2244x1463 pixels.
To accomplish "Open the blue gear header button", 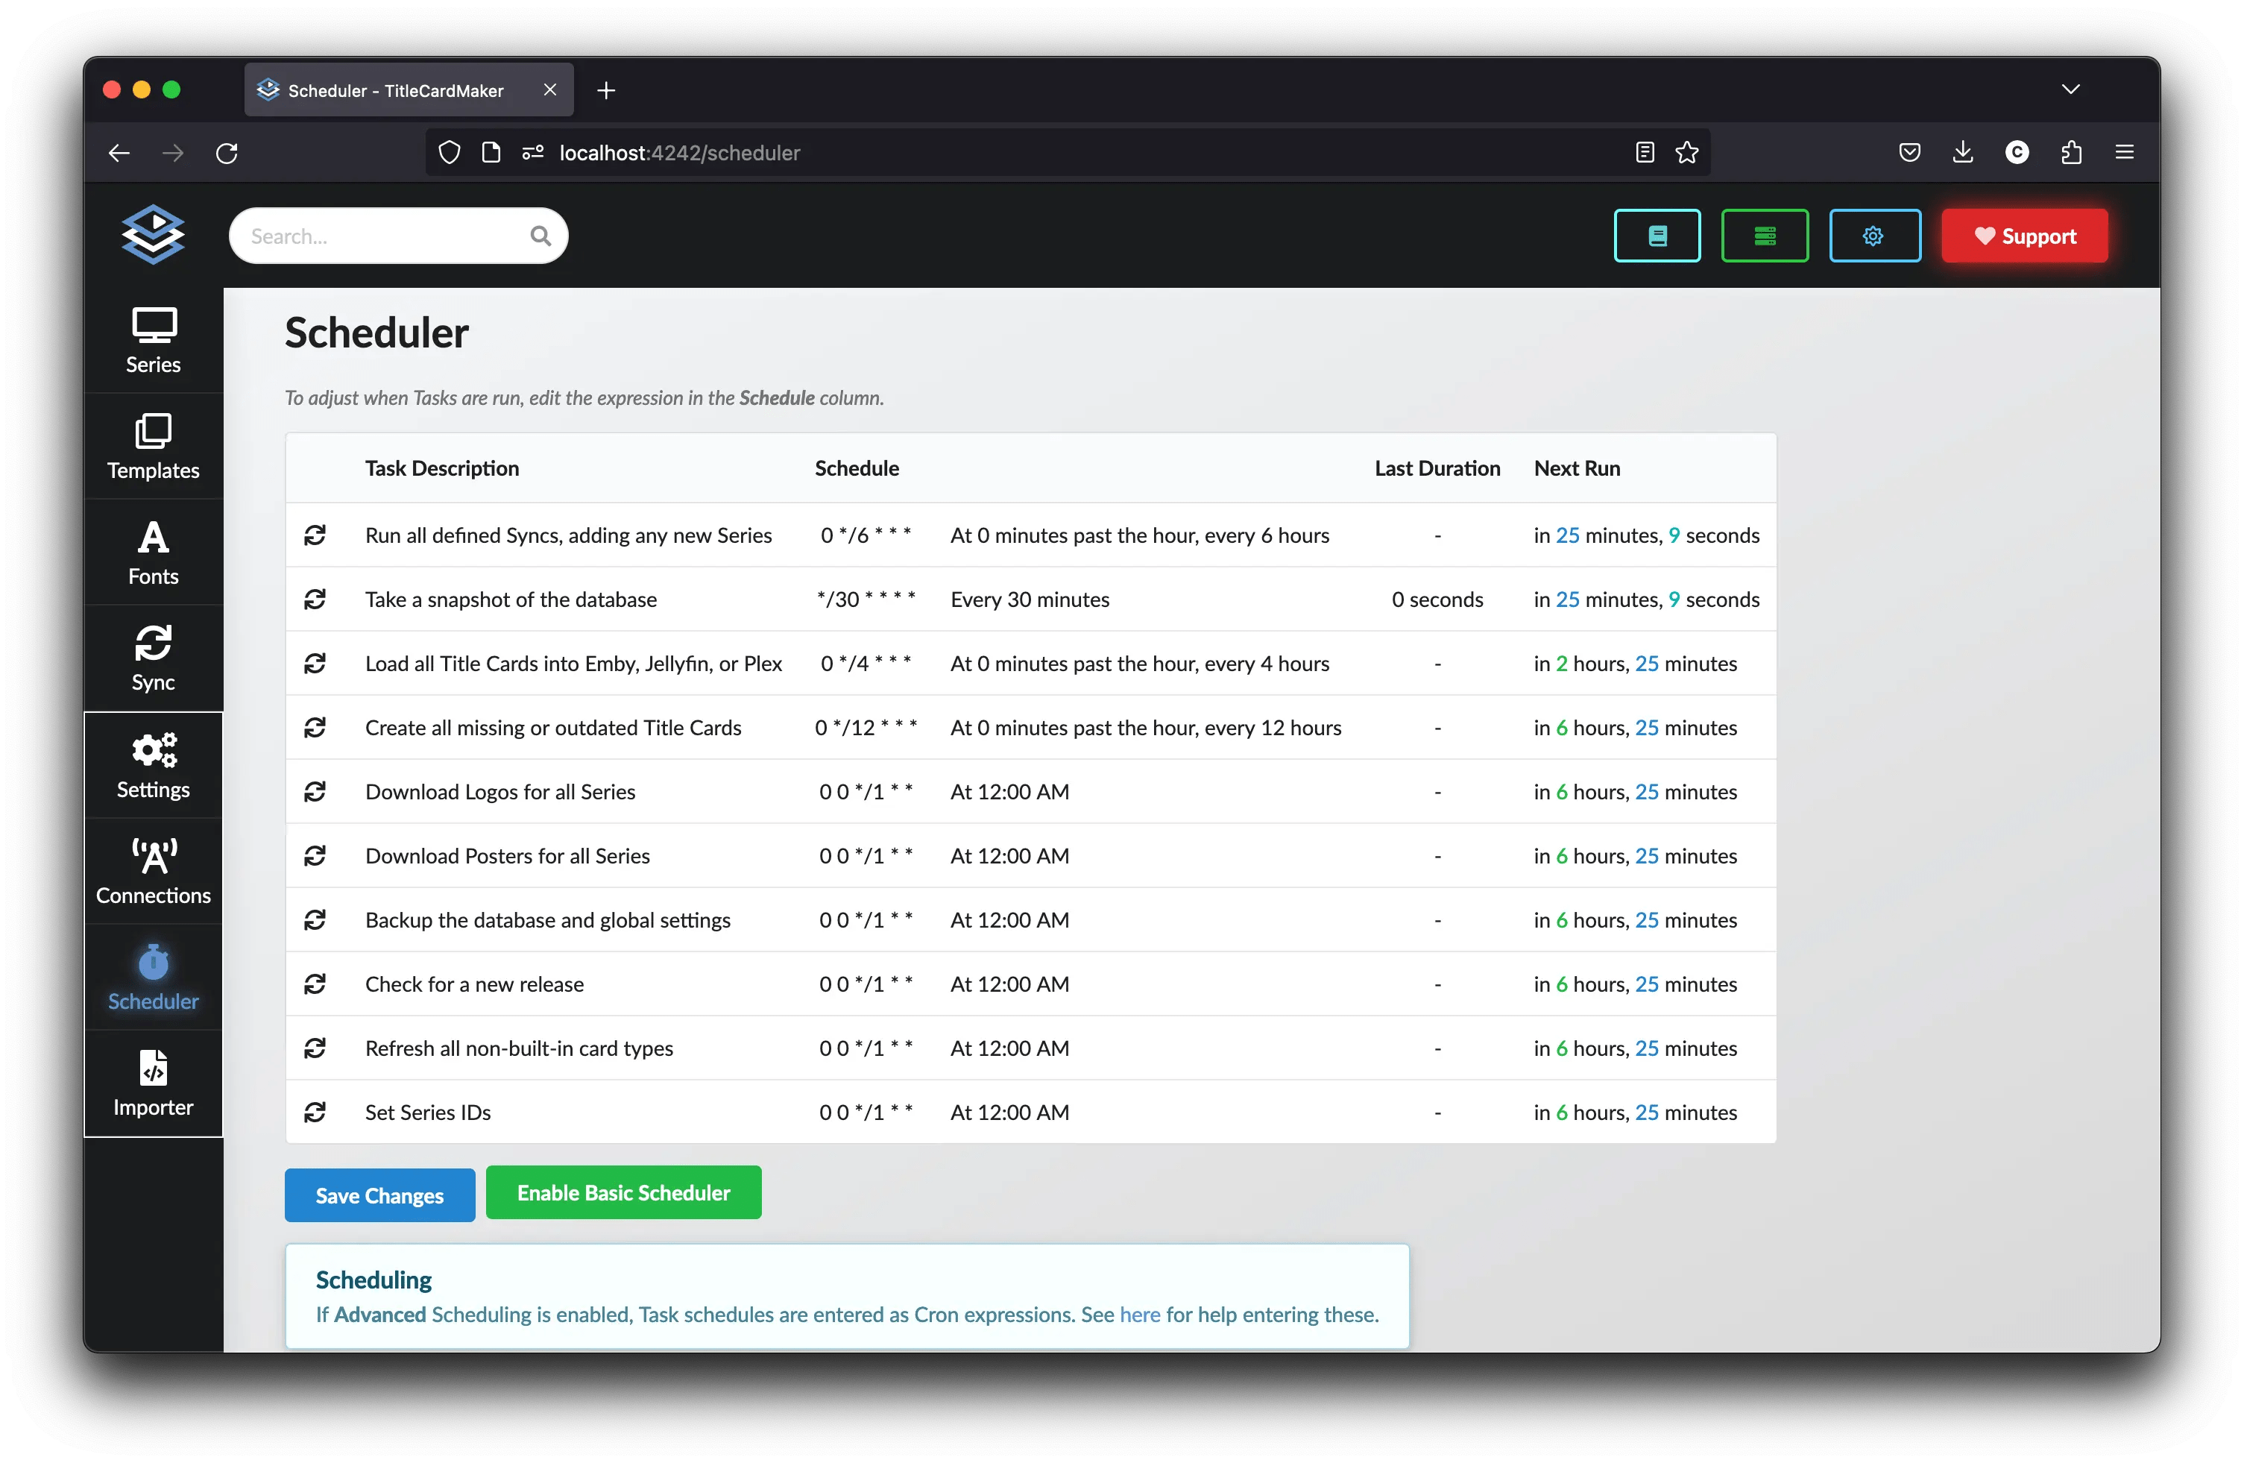I will click(x=1873, y=236).
